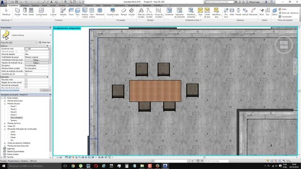Switch to the Arquitetura ribbon tab
The width and height of the screenshot is (301, 169).
[x=13, y=5]
